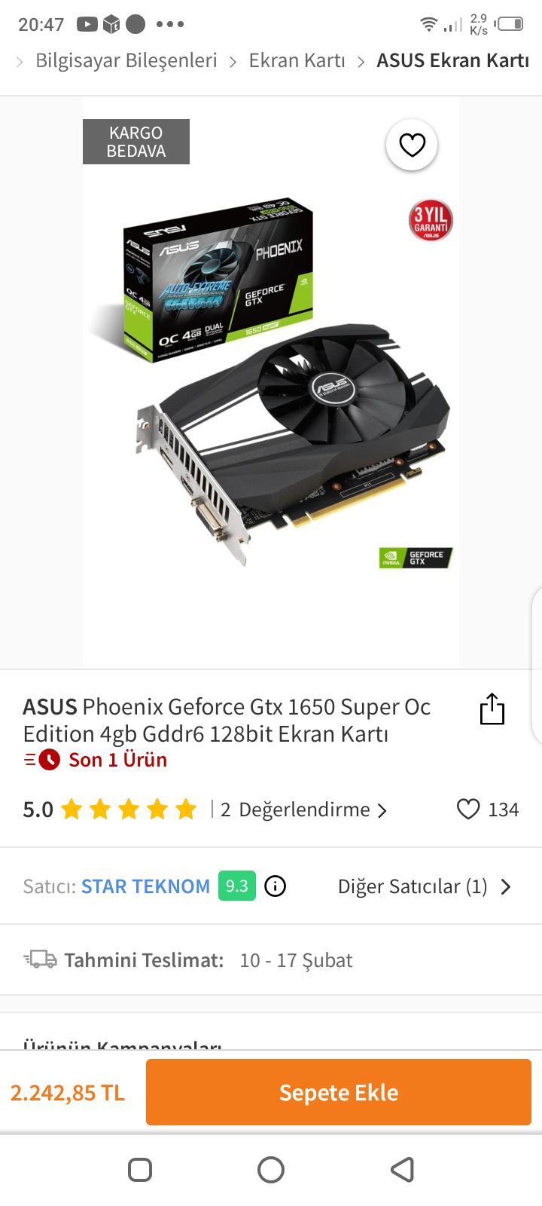Image resolution: width=542 pixels, height=1206 pixels.
Task: Tap the Android recent apps square button
Action: coord(140,1170)
